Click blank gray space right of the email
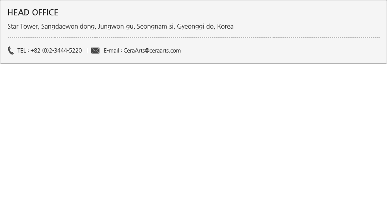The width and height of the screenshot is (387, 218). point(281,51)
